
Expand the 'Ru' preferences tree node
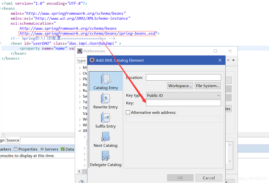click(80, 91)
